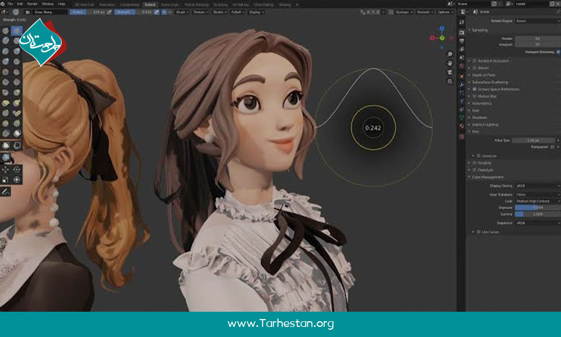The image size is (561, 337).
Task: Enable the Simplify checkbox
Action: 475,163
